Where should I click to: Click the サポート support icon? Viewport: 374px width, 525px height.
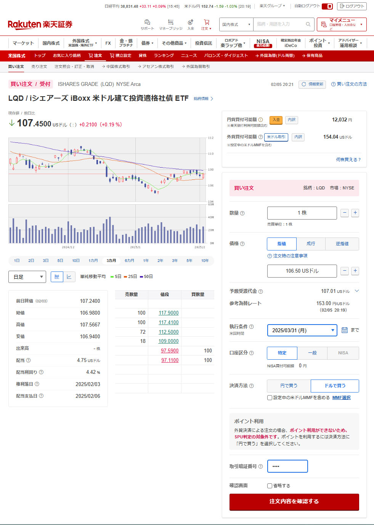[147, 23]
